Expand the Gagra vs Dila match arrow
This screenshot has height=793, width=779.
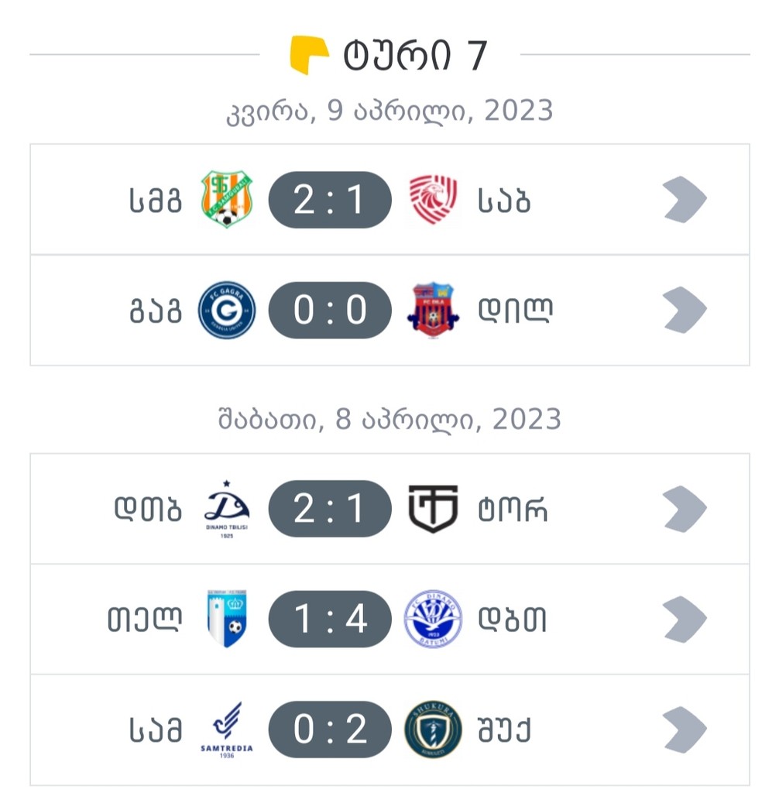coord(685,310)
